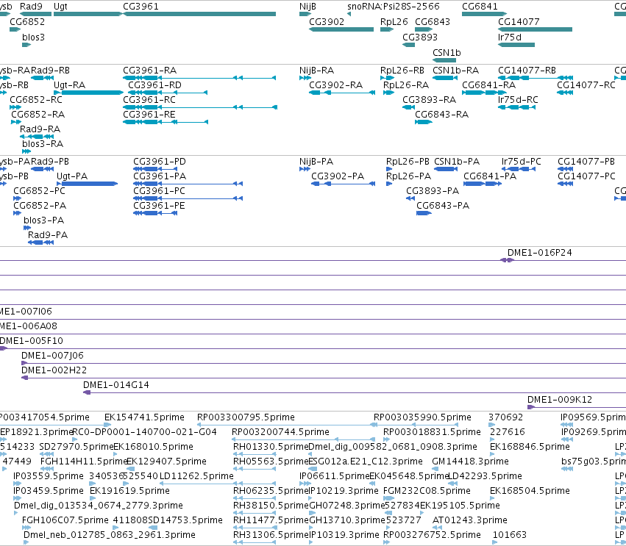Click the blos3-PA protein label
626x546 pixels.
click(x=44, y=220)
